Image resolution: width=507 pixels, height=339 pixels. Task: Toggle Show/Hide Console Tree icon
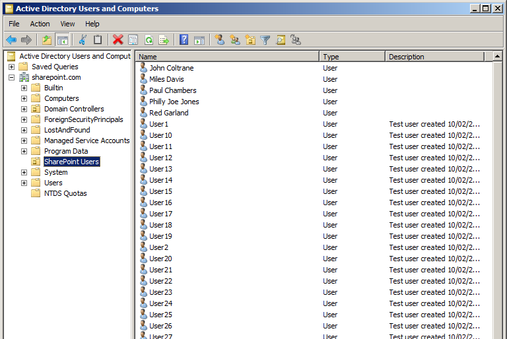point(63,40)
